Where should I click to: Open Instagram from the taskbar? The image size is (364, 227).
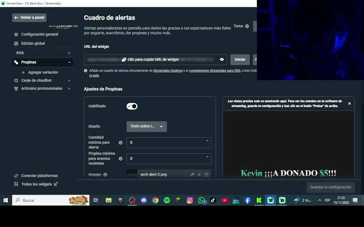190,201
